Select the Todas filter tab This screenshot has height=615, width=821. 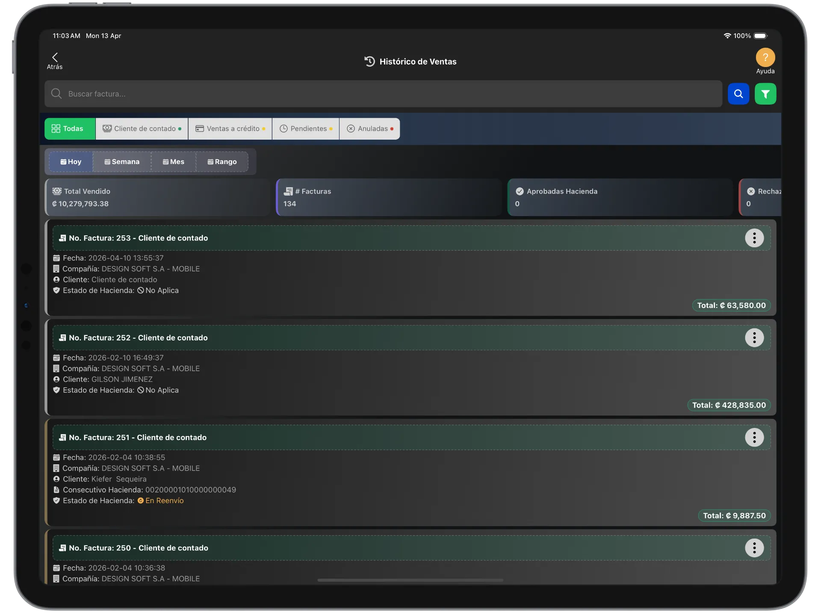point(70,129)
